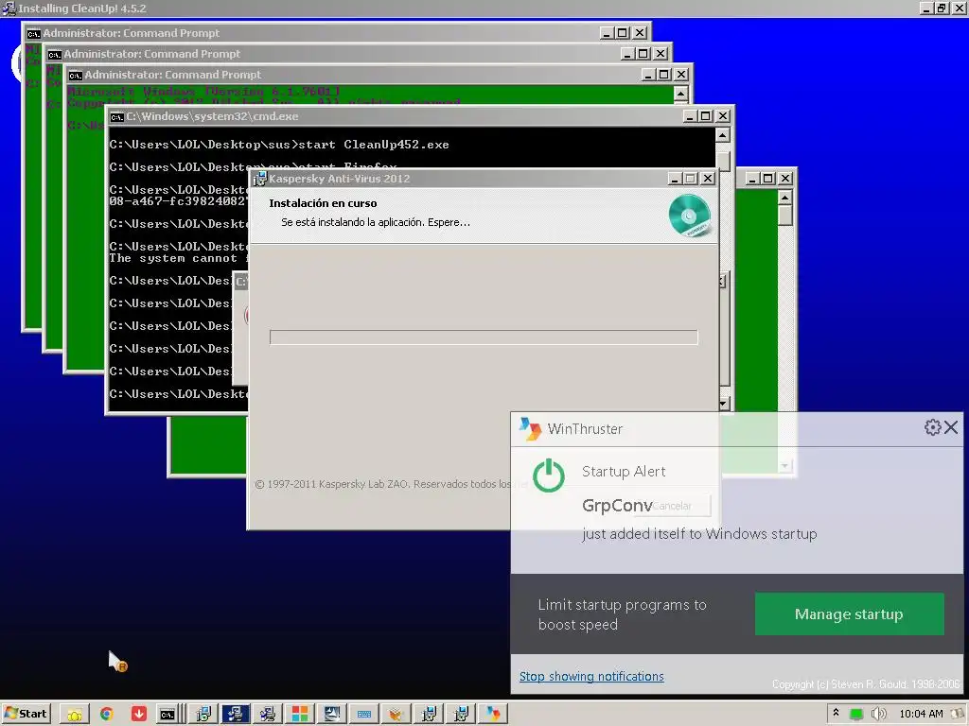This screenshot has width=969, height=726.
Task: Click 'Limit startup programs to boost speed' text
Action: pos(622,614)
